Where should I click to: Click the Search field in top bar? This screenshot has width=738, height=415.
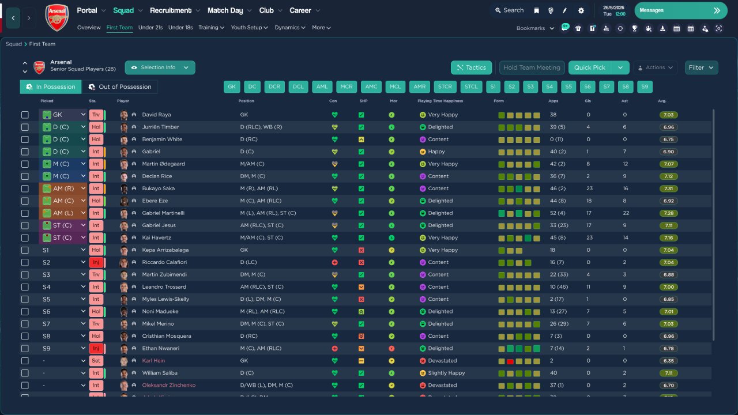click(509, 10)
